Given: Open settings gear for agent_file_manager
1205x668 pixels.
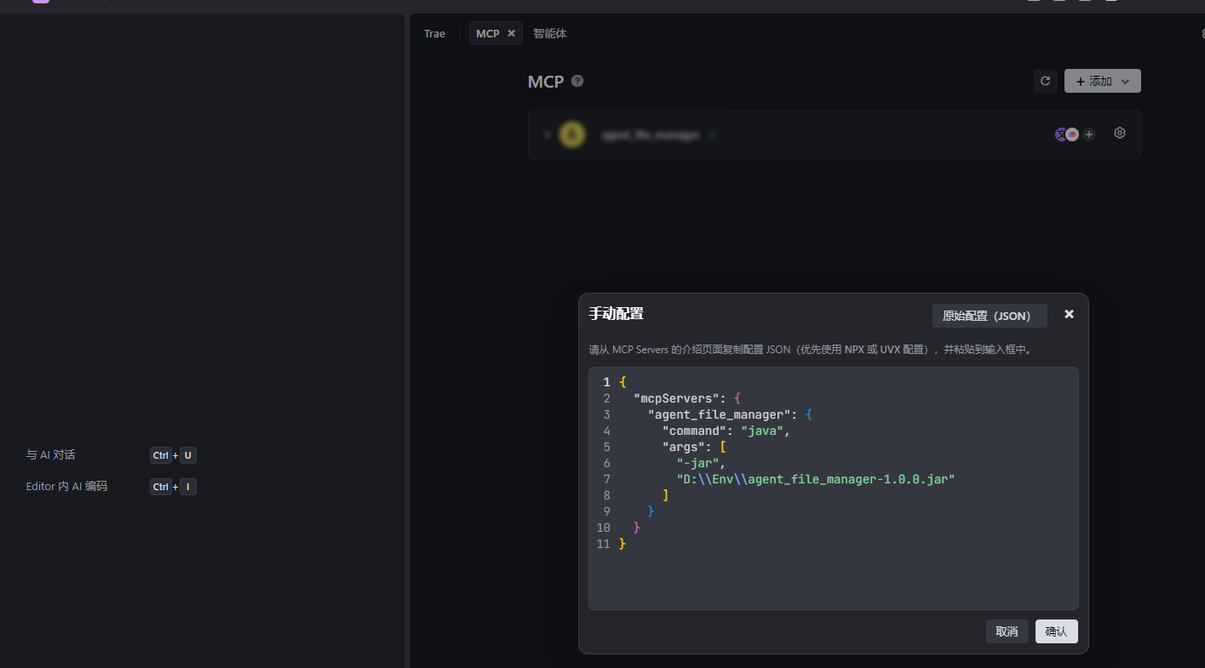Looking at the screenshot, I should pyautogui.click(x=1119, y=134).
